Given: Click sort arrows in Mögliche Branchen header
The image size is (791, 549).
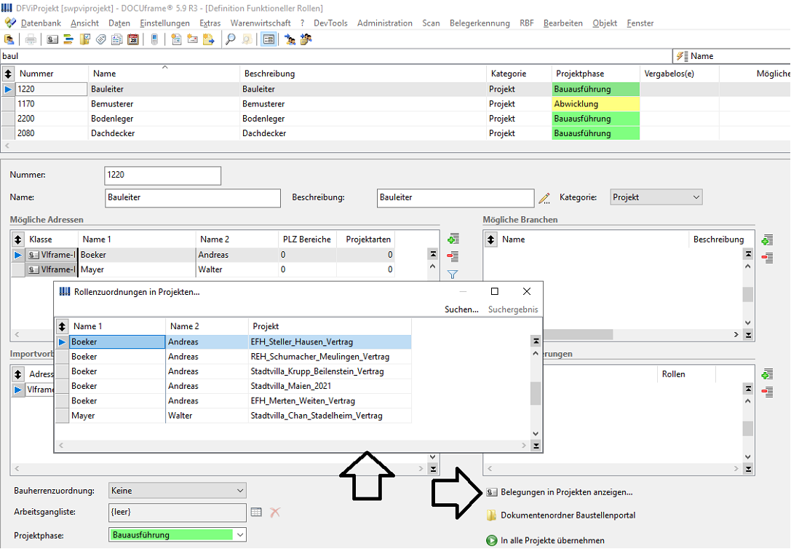Looking at the screenshot, I should click(x=491, y=239).
